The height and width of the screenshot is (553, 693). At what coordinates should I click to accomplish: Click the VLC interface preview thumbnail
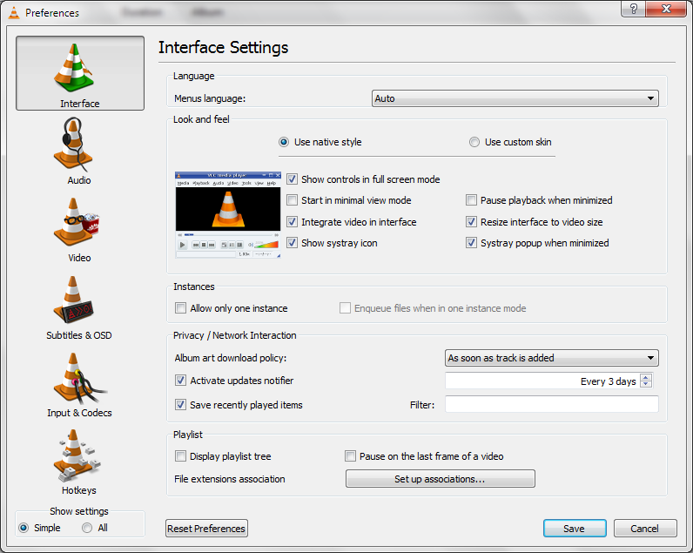(x=227, y=215)
